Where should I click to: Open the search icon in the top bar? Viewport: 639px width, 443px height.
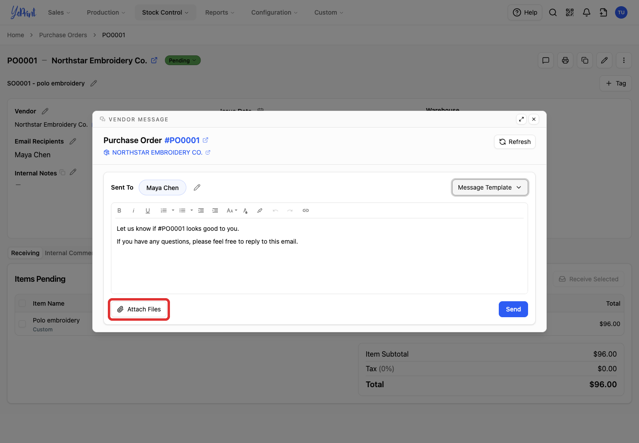click(553, 12)
